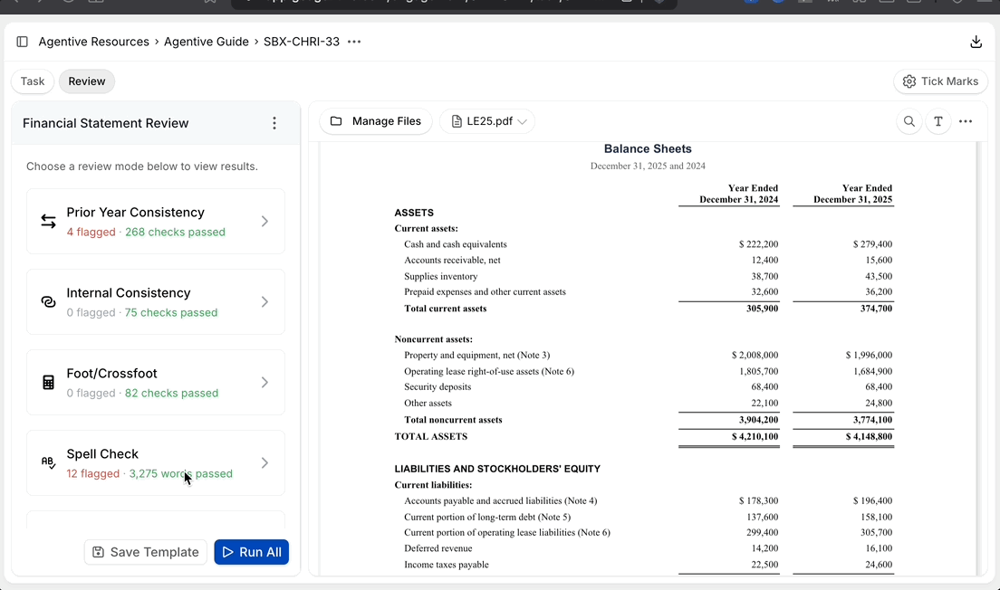This screenshot has width=1000, height=590.
Task: Click the TOTAL ASSETS label
Action: (431, 436)
